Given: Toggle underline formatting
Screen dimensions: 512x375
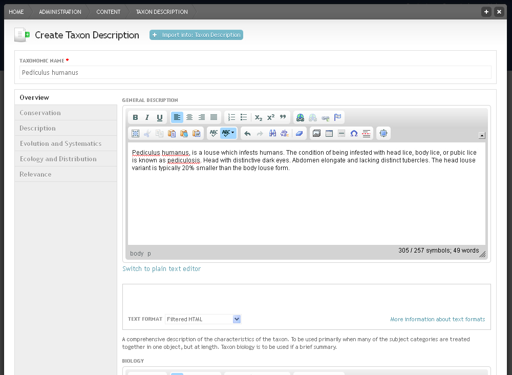Looking at the screenshot, I should click(x=160, y=117).
